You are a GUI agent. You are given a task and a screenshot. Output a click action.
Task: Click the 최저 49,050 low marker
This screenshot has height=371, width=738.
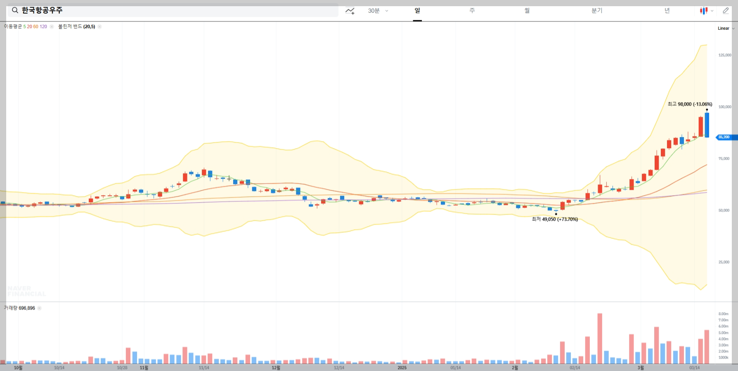[554, 219]
